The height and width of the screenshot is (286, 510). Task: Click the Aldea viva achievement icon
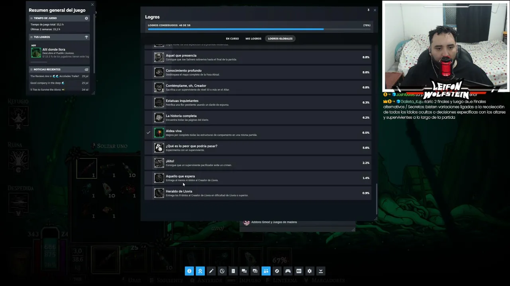[x=159, y=133]
